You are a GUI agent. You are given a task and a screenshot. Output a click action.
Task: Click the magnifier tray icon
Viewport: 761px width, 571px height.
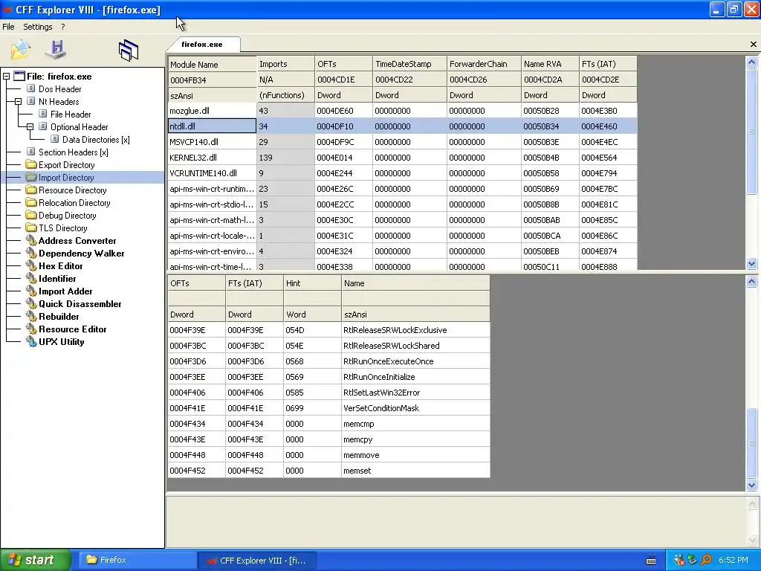[x=706, y=560]
